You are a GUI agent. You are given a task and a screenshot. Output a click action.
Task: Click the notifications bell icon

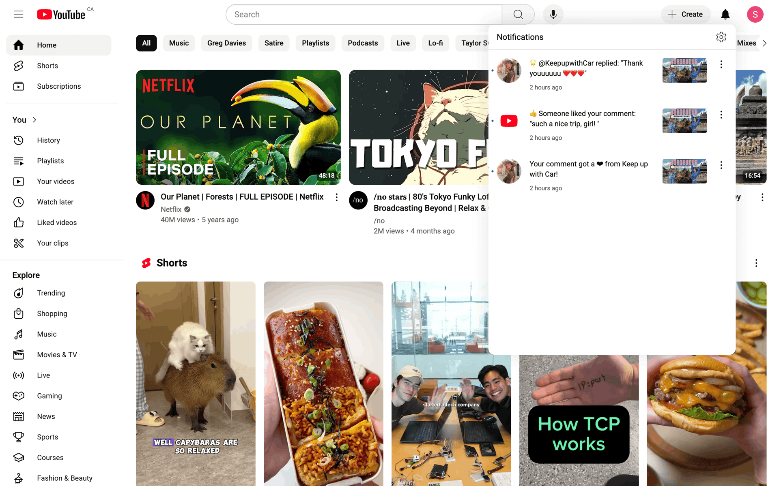tap(725, 15)
